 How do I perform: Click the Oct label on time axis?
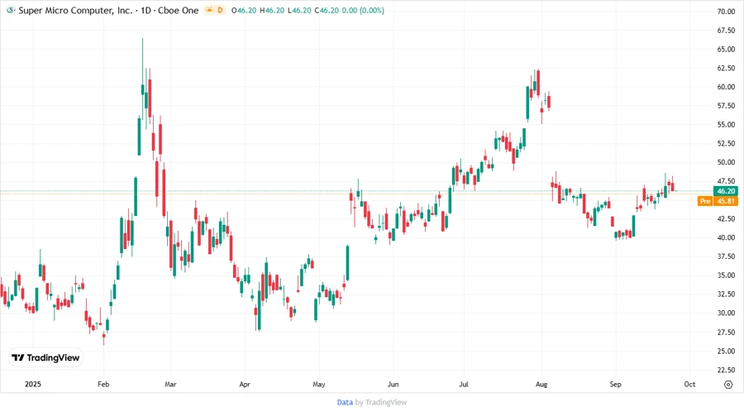point(689,385)
